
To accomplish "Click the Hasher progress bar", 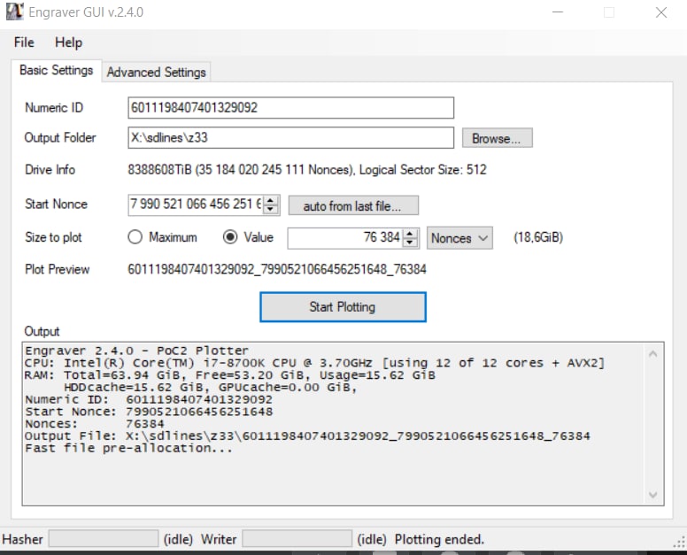I will (104, 539).
